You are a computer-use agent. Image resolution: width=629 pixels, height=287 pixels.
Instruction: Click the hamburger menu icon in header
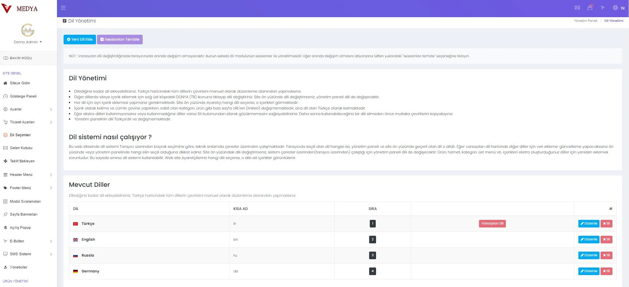pyautogui.click(x=63, y=8)
